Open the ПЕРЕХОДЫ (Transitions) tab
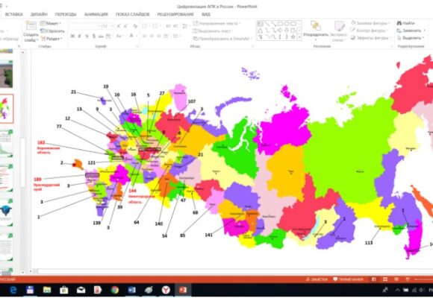433x298 pixels. (x=66, y=14)
